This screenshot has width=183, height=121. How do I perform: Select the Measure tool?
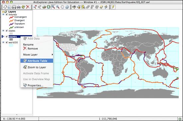[x=106, y=7]
